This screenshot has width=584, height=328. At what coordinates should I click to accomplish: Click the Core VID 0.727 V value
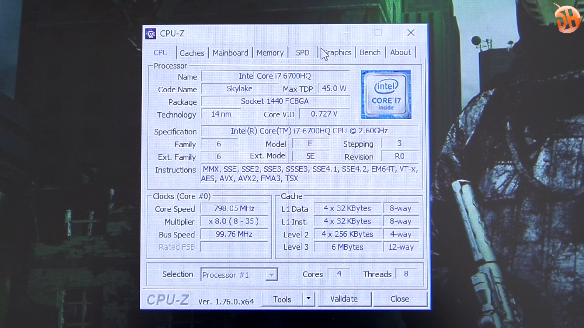(325, 114)
